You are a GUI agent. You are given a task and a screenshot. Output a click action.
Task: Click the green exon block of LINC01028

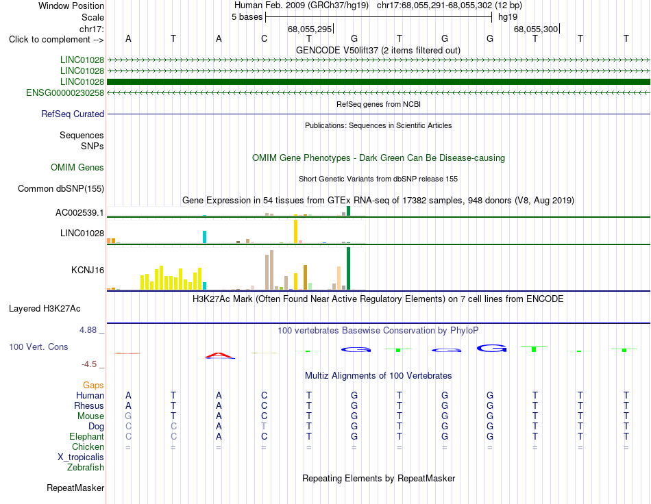coord(379,81)
